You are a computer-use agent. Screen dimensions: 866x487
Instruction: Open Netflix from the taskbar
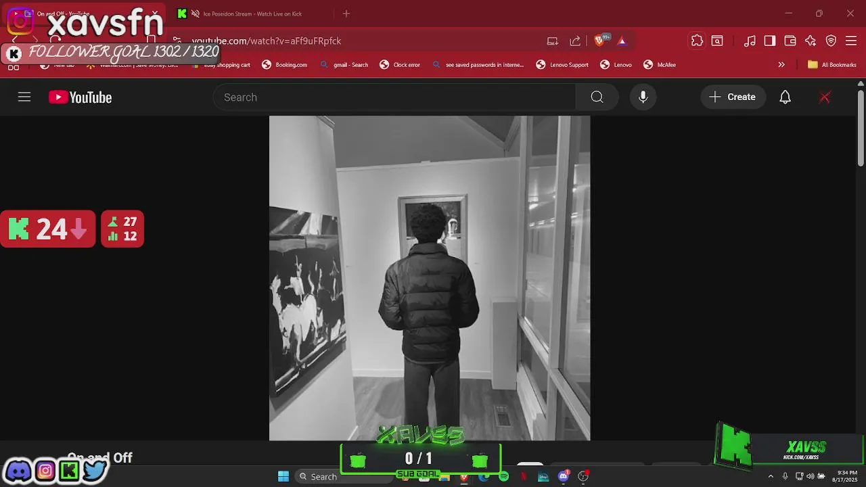click(x=523, y=477)
